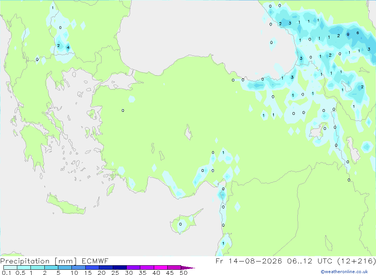
Task: Click the precipitation value 9 on map
Action: [x=348, y=35]
